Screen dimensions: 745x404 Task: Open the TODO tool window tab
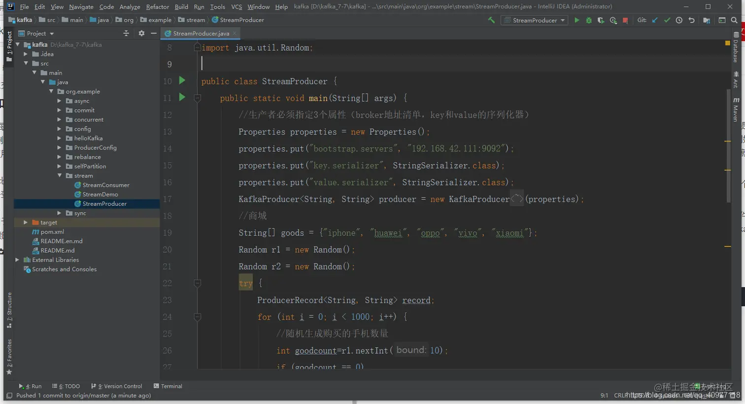[x=66, y=386]
